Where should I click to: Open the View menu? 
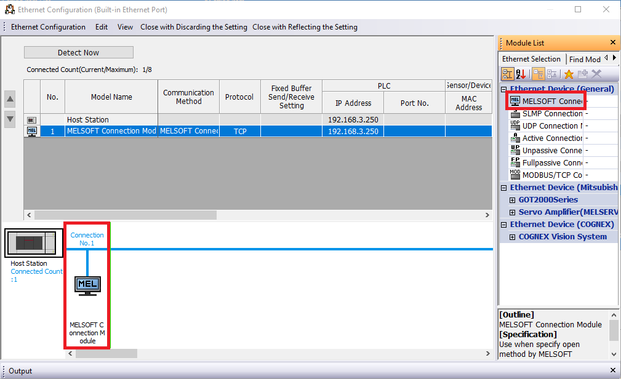125,27
